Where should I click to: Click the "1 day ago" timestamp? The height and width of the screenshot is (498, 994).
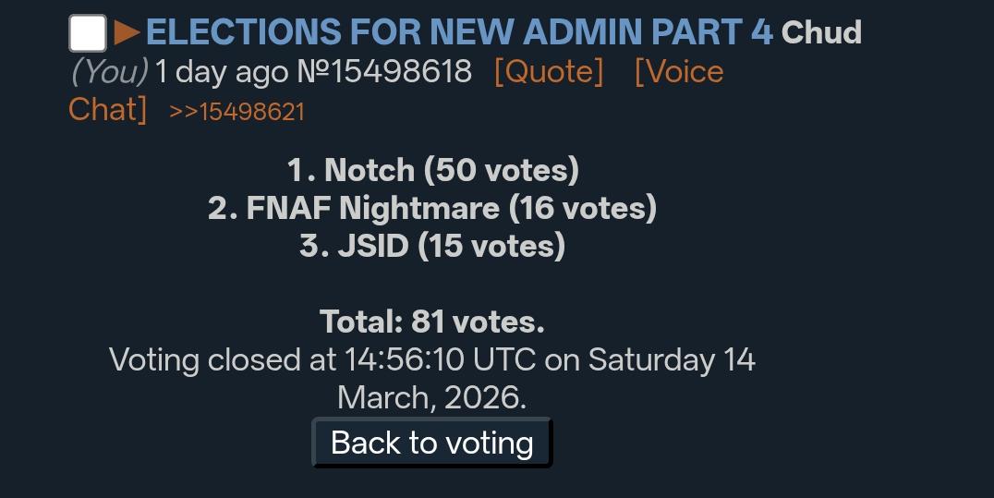(x=220, y=71)
